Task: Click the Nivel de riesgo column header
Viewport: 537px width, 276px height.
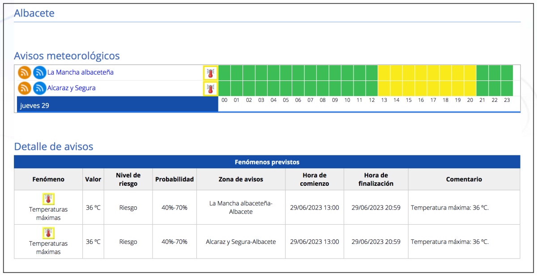Action: [128, 179]
